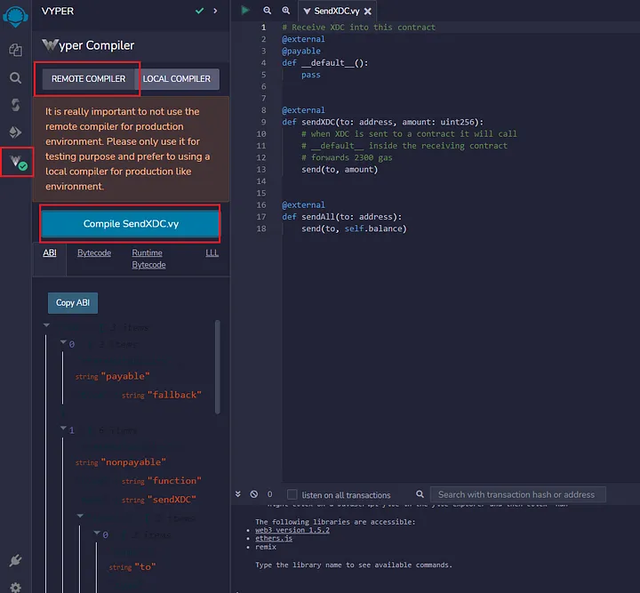
Task: Open Settings gear icon in sidebar
Action: tap(15, 588)
